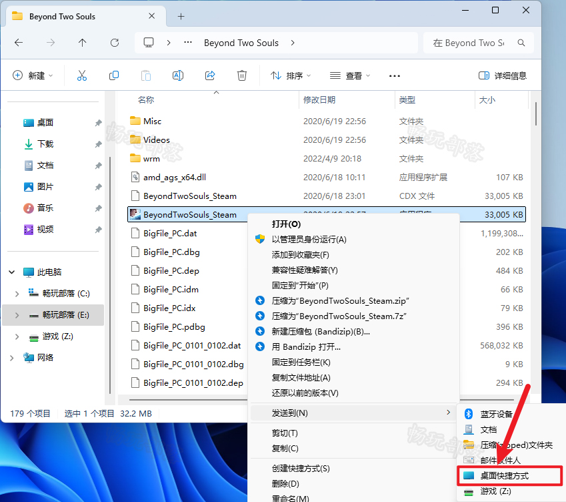The width and height of the screenshot is (566, 502).
Task: Select the Misc folder
Action: coord(152,121)
